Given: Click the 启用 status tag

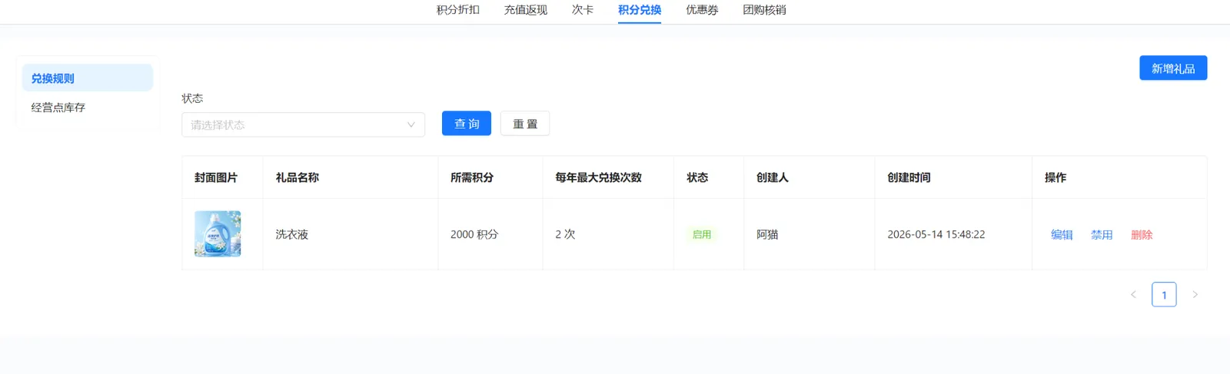Looking at the screenshot, I should (x=702, y=234).
